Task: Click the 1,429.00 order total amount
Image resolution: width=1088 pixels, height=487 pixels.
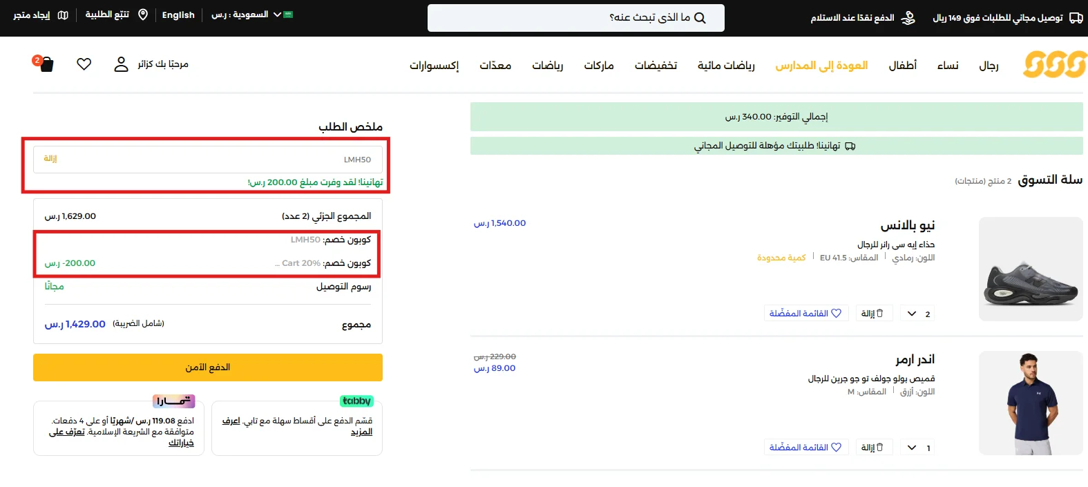Action: click(75, 324)
